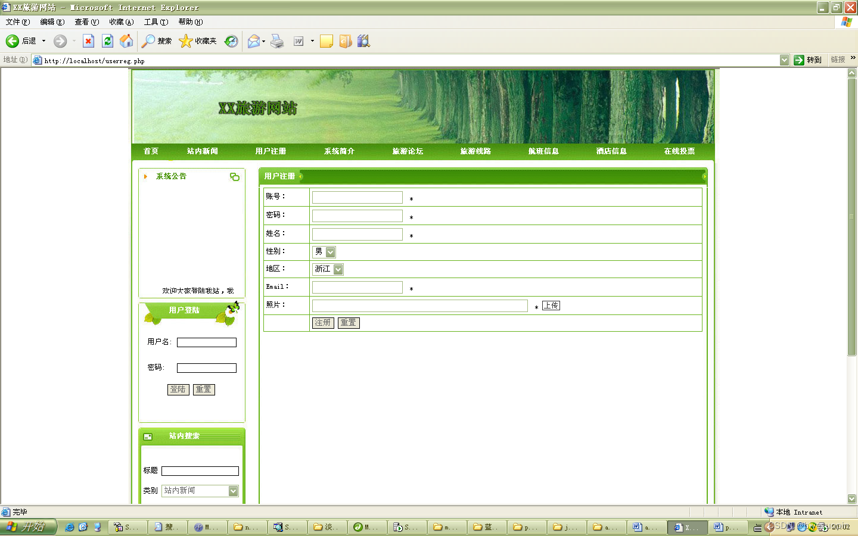
Task: Click the 标题 search title field
Action: 200,471
